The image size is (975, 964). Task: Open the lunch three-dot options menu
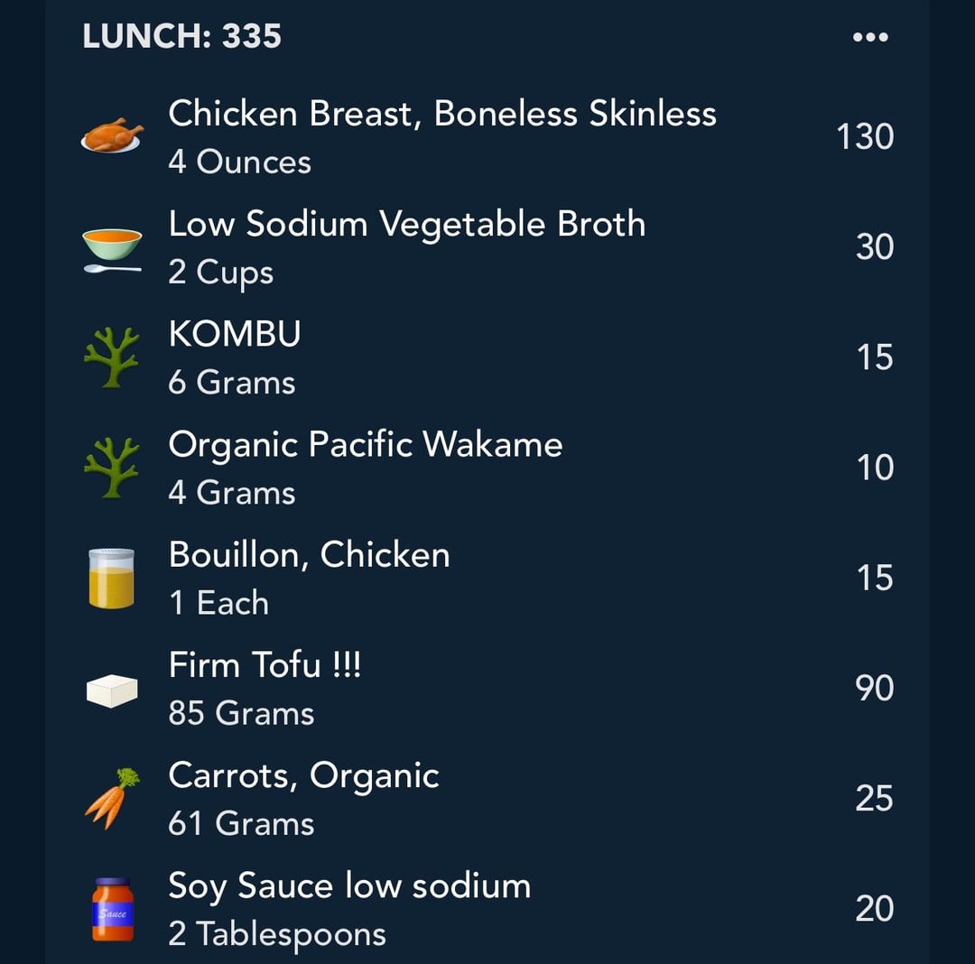point(870,37)
